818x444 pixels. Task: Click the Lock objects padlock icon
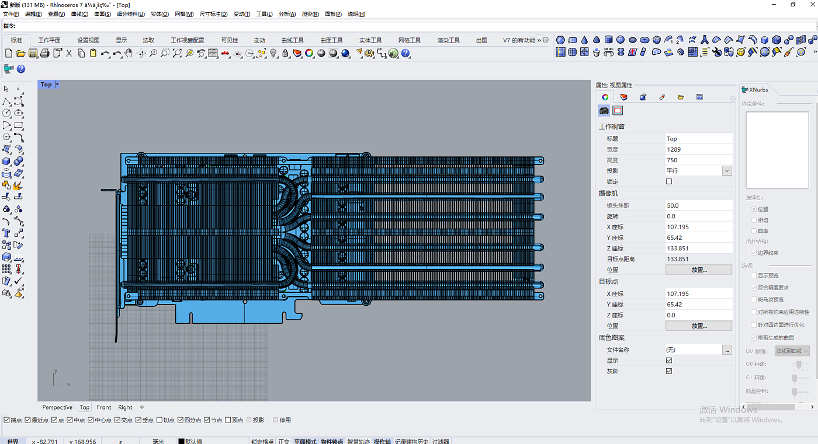click(285, 53)
